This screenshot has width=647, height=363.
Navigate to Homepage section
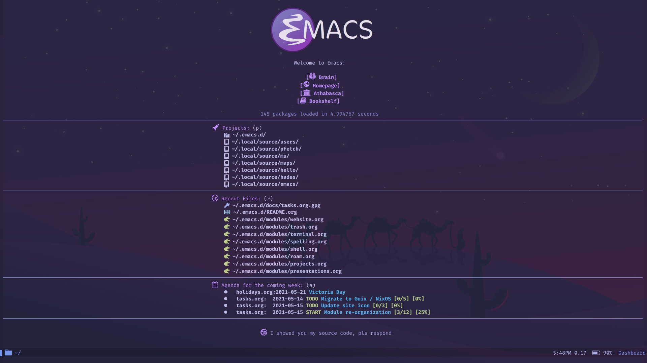pyautogui.click(x=323, y=85)
